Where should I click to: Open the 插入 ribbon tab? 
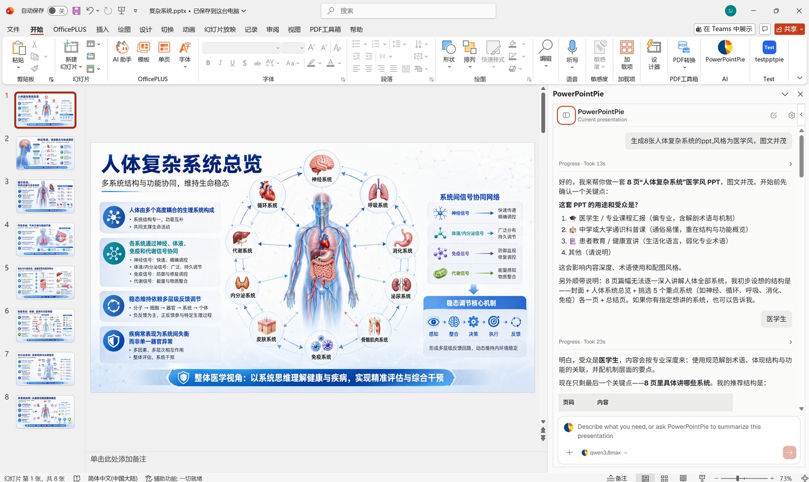click(x=103, y=29)
